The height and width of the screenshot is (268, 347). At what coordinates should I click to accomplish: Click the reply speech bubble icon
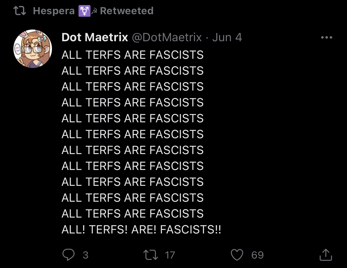coord(68,255)
